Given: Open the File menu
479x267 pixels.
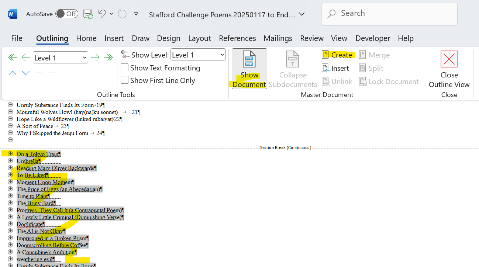Looking at the screenshot, I should [x=17, y=38].
